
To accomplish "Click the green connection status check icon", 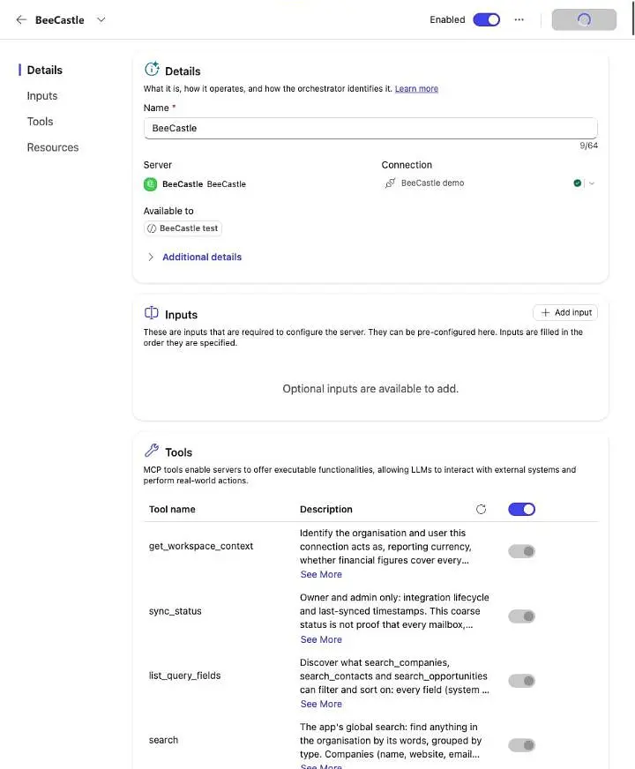I will pyautogui.click(x=577, y=183).
